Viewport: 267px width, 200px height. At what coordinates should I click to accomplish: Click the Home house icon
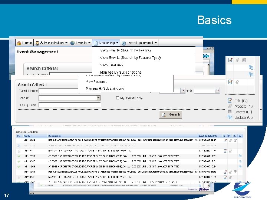(x=19, y=43)
